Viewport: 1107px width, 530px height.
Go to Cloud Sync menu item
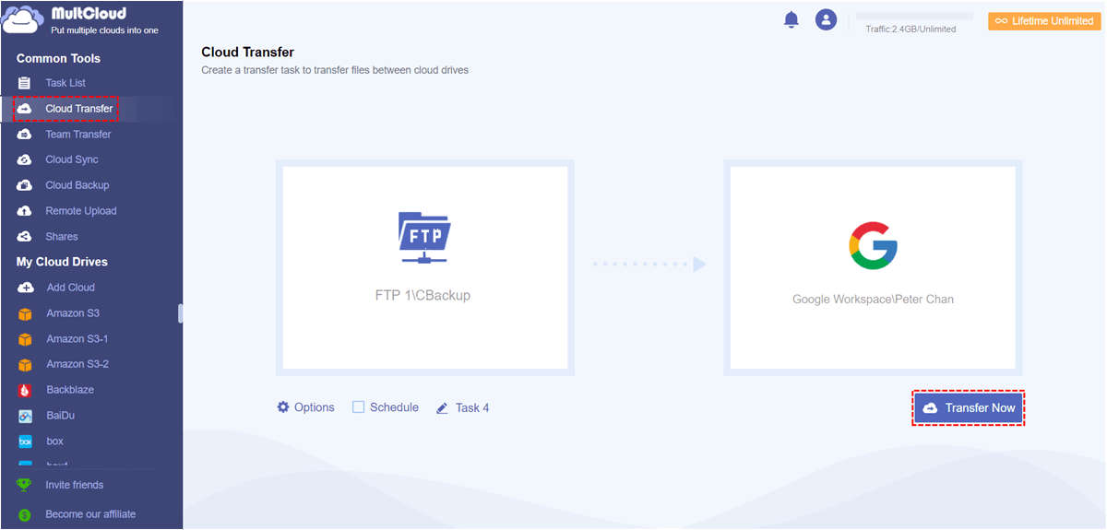point(72,159)
